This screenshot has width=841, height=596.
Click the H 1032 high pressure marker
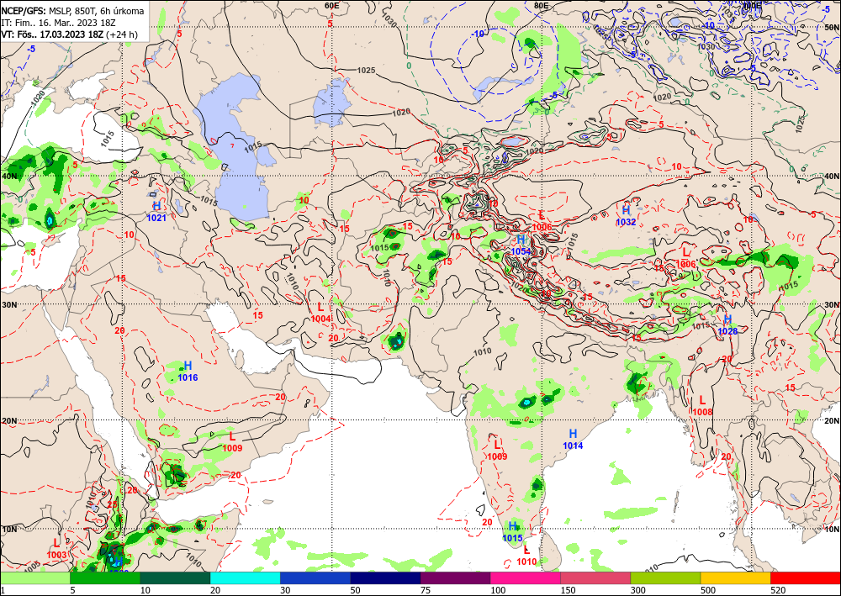pos(626,216)
